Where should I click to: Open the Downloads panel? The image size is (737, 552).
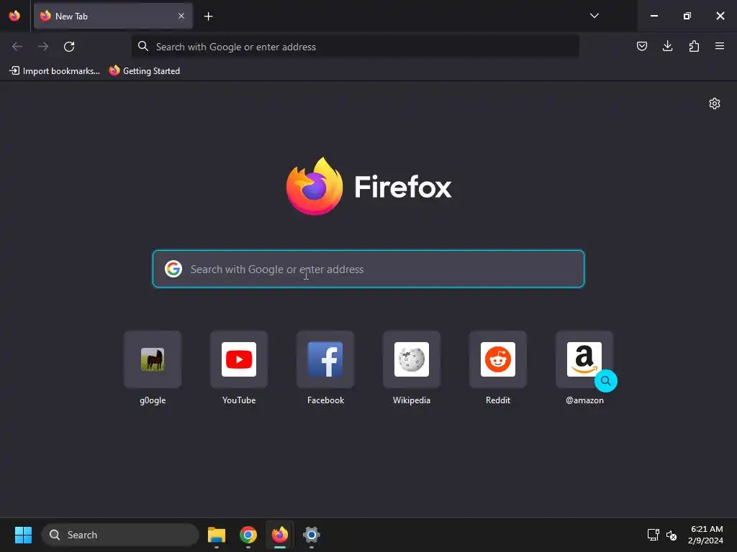667,46
